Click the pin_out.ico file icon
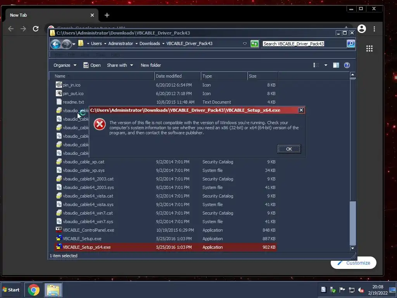This screenshot has height=298, width=397. [x=59, y=93]
